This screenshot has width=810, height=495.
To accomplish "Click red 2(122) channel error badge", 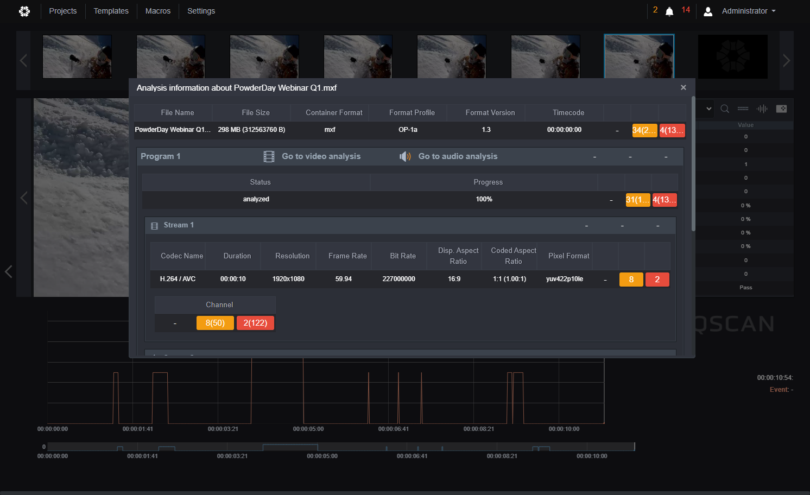I will 255,323.
